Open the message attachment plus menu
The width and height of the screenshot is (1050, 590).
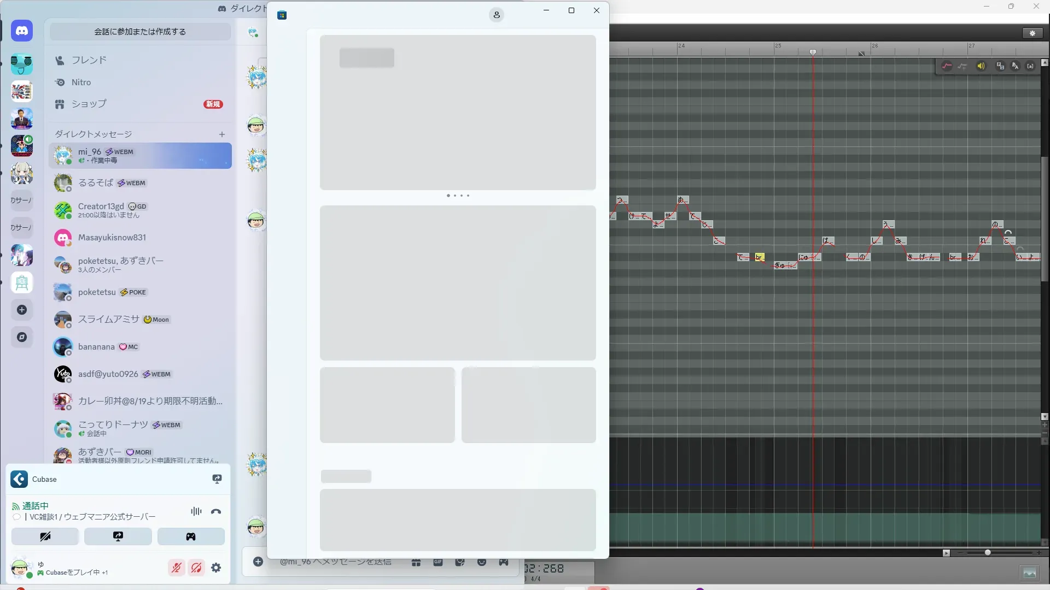(258, 562)
